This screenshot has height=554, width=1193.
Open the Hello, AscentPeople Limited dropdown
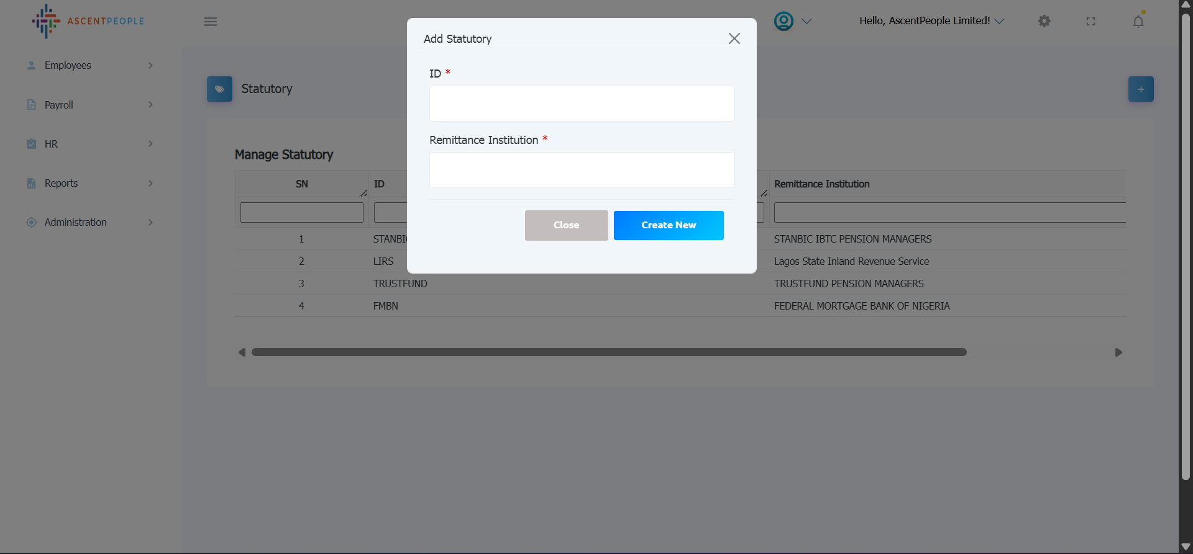pos(931,21)
